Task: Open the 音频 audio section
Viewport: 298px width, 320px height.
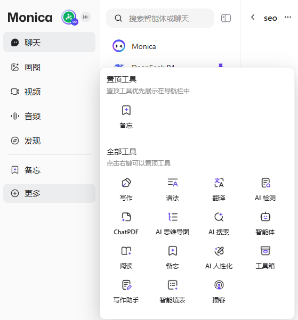Action: pos(49,116)
